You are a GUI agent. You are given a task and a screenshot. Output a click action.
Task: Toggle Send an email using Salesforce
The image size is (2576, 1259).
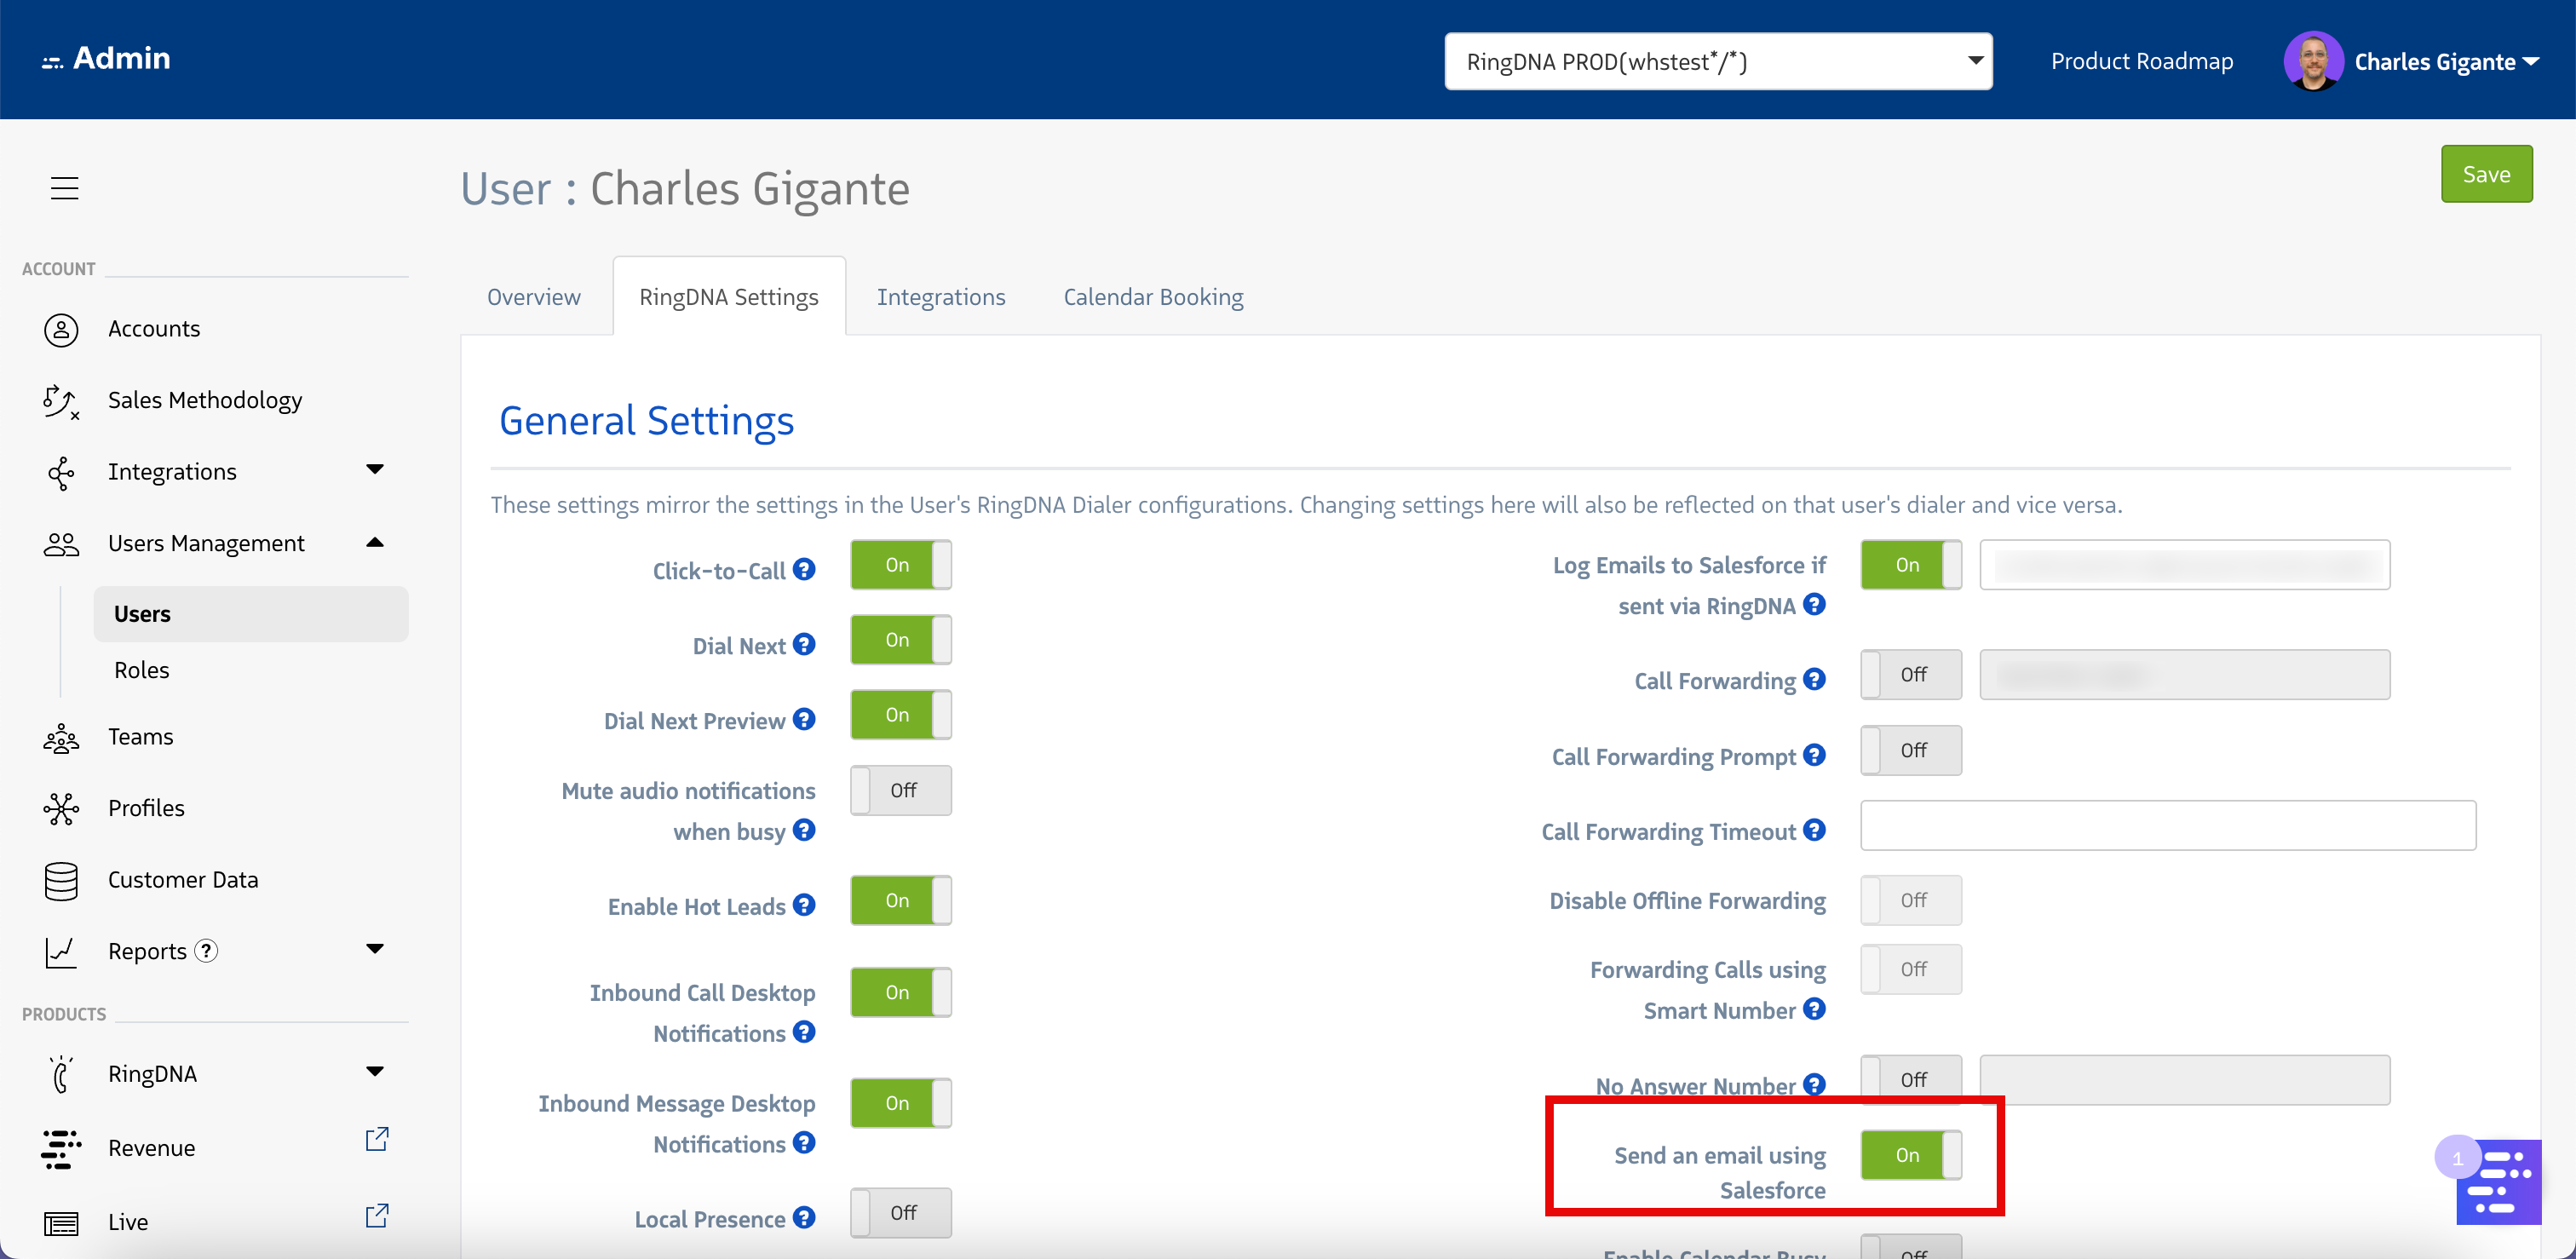point(1910,1155)
